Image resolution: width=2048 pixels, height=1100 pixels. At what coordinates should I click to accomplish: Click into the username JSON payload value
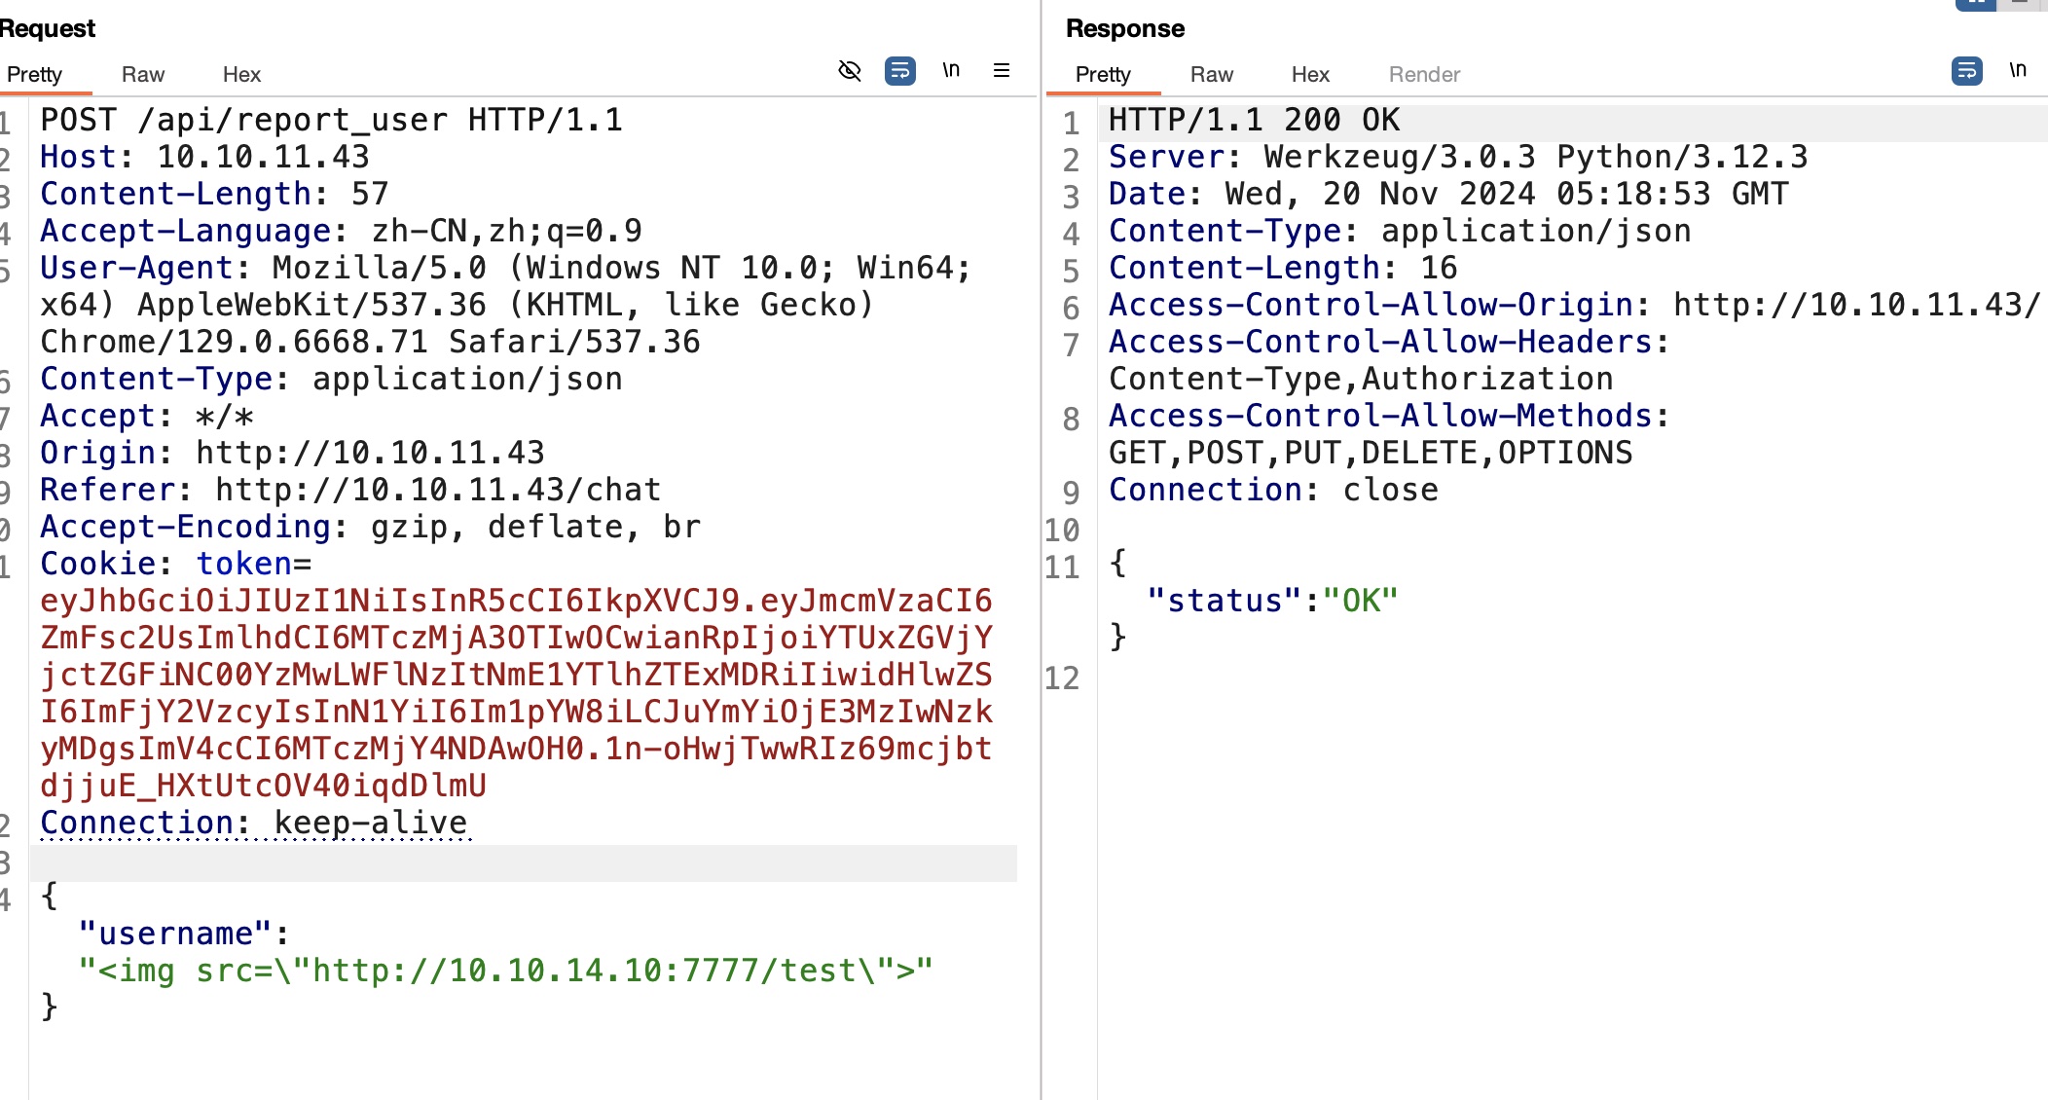(505, 971)
